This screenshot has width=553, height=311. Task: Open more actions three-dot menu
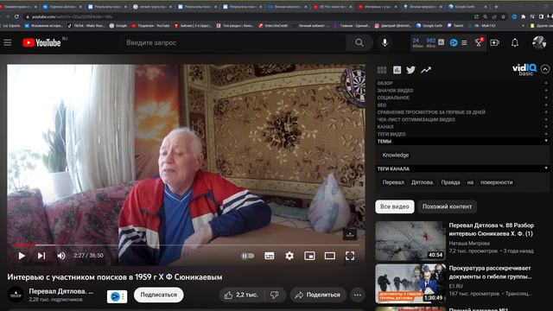[x=358, y=295]
